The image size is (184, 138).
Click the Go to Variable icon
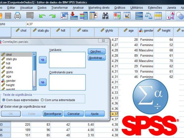(x=74, y=15)
